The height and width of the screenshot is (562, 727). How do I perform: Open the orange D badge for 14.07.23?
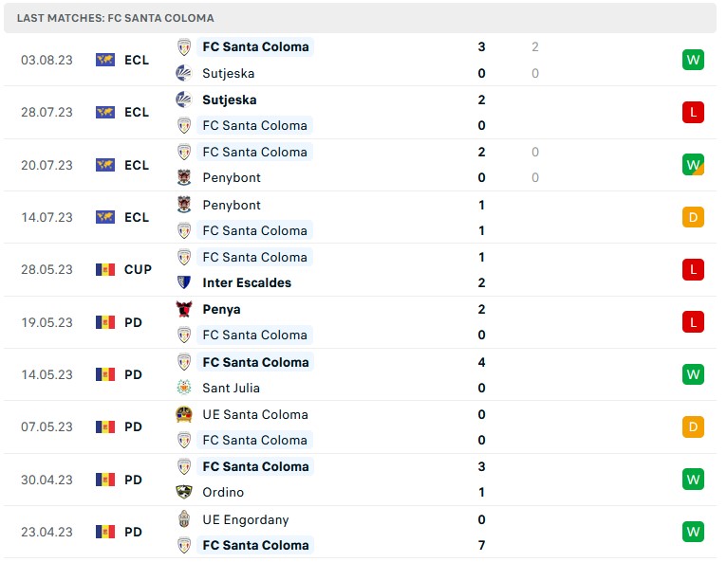click(693, 217)
